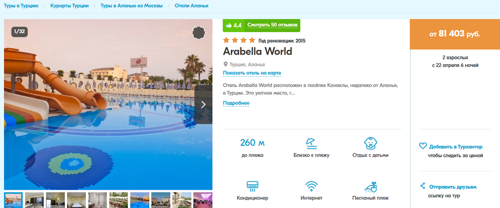Click the 2 взрослых text
The image size is (500, 208).
(x=455, y=58)
